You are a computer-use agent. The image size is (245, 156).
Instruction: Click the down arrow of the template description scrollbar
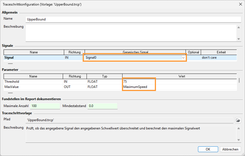tap(239, 140)
